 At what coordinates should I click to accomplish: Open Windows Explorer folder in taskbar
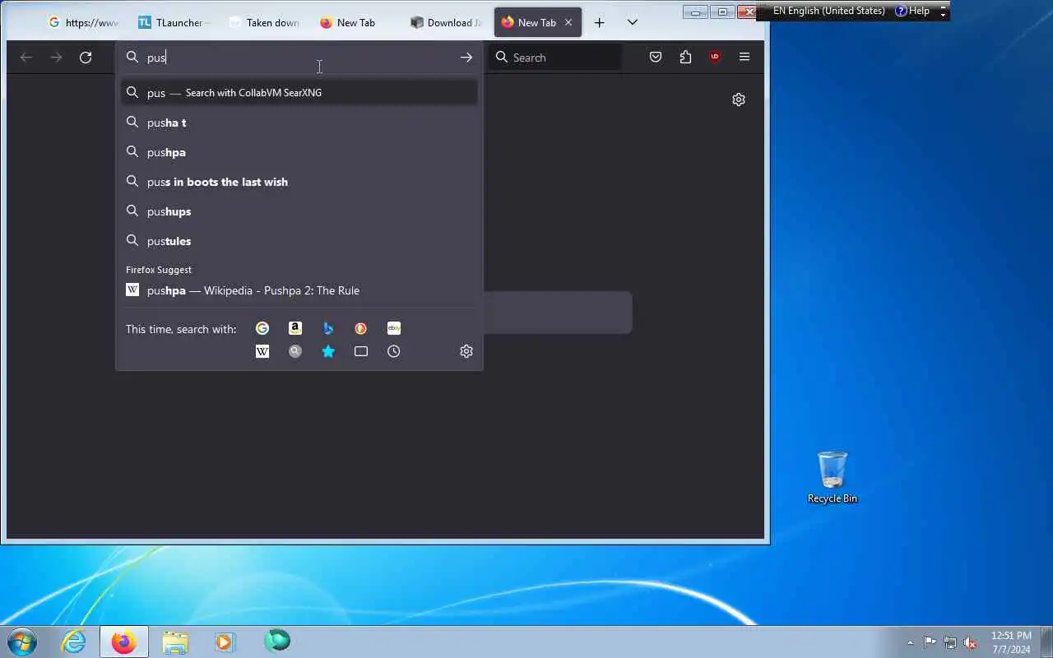point(175,642)
